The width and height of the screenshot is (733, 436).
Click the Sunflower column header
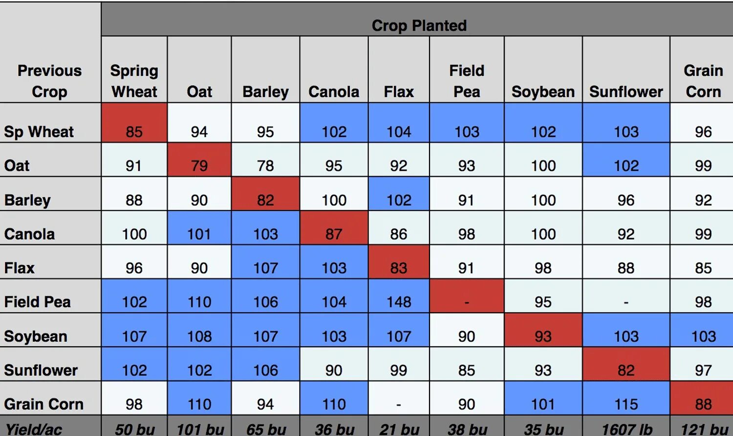(x=626, y=70)
